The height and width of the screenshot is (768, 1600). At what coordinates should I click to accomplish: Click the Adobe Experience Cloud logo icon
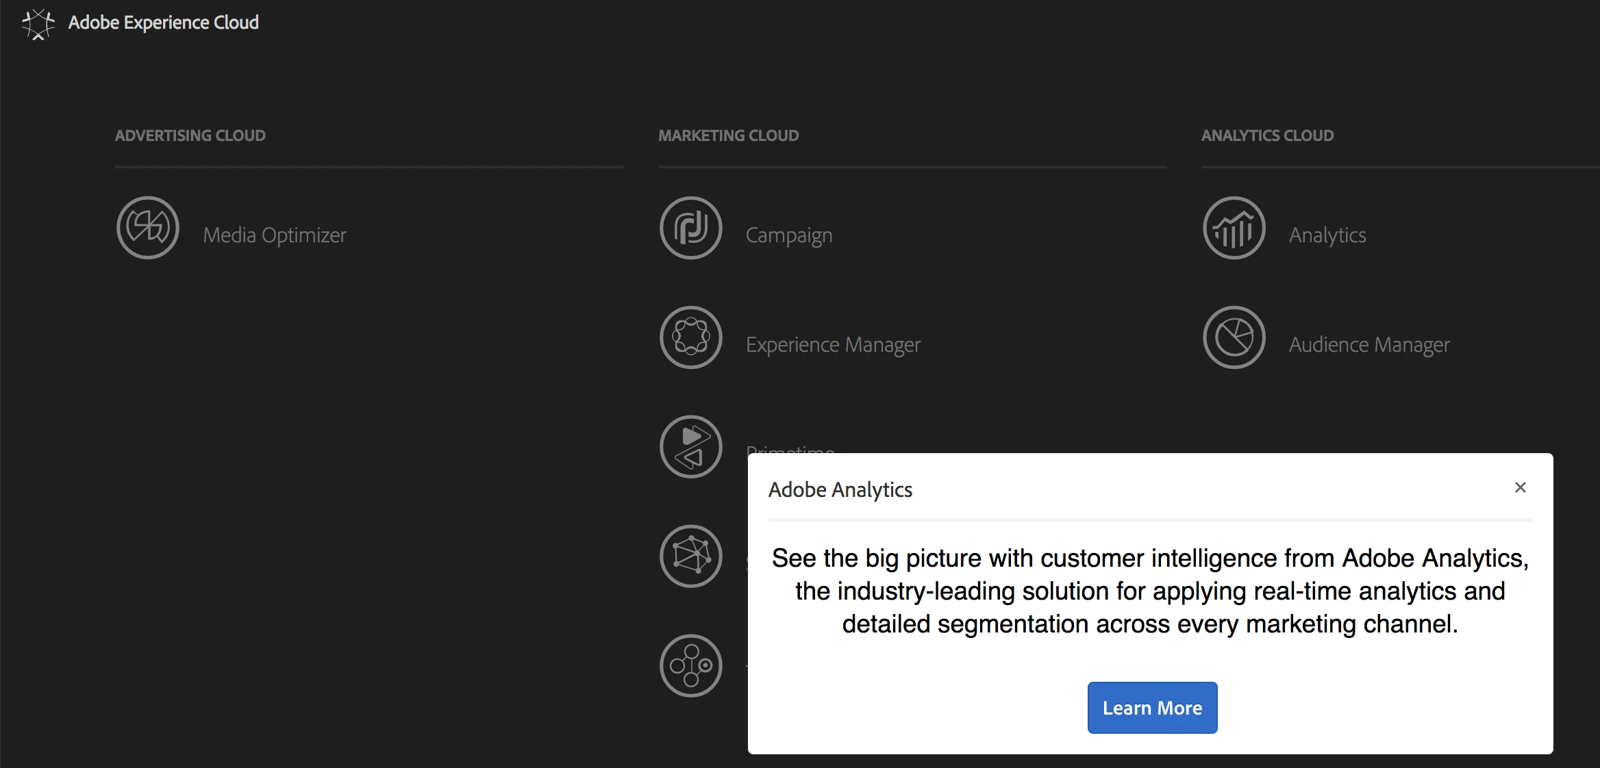tap(38, 24)
